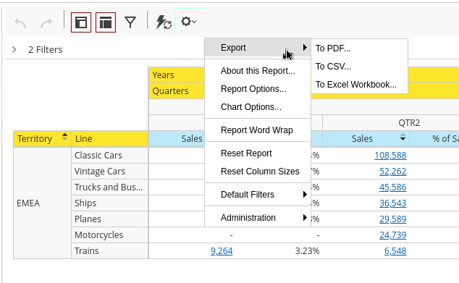Click the Years header field

click(x=177, y=75)
